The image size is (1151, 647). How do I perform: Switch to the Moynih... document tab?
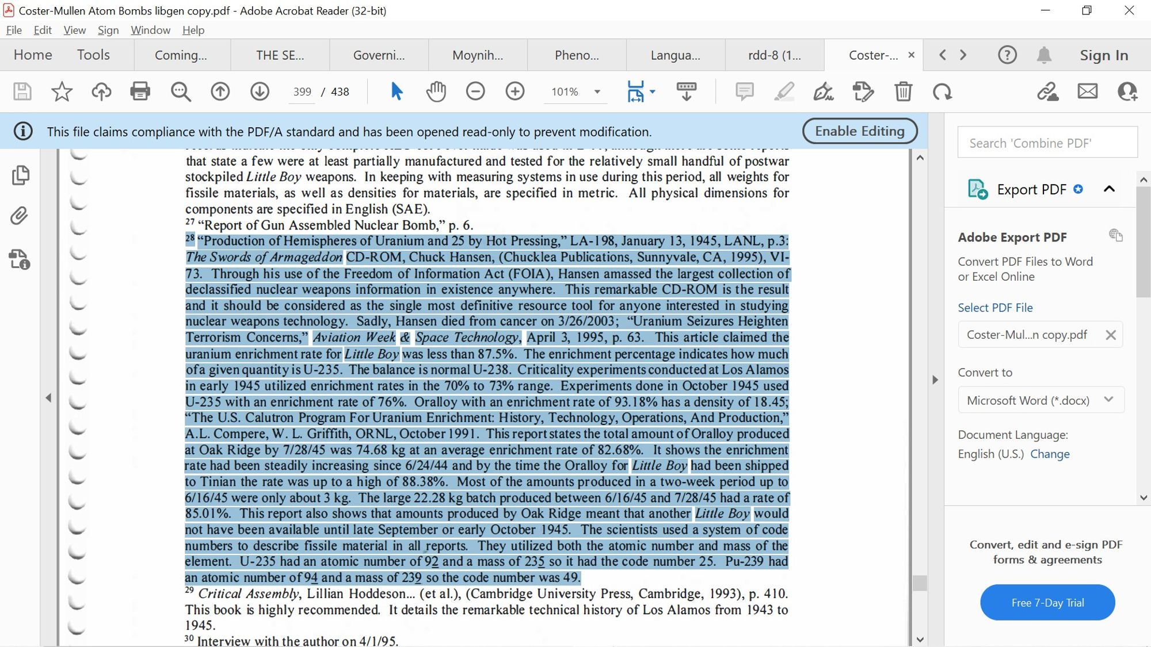point(478,55)
